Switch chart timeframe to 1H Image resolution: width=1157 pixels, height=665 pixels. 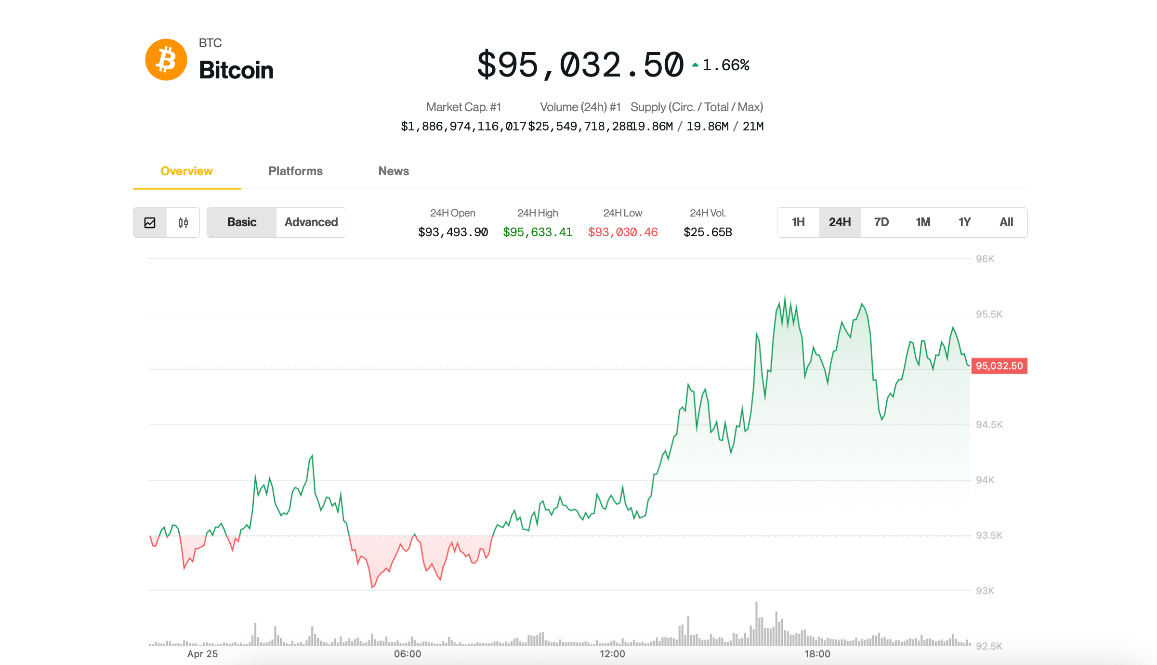[798, 222]
